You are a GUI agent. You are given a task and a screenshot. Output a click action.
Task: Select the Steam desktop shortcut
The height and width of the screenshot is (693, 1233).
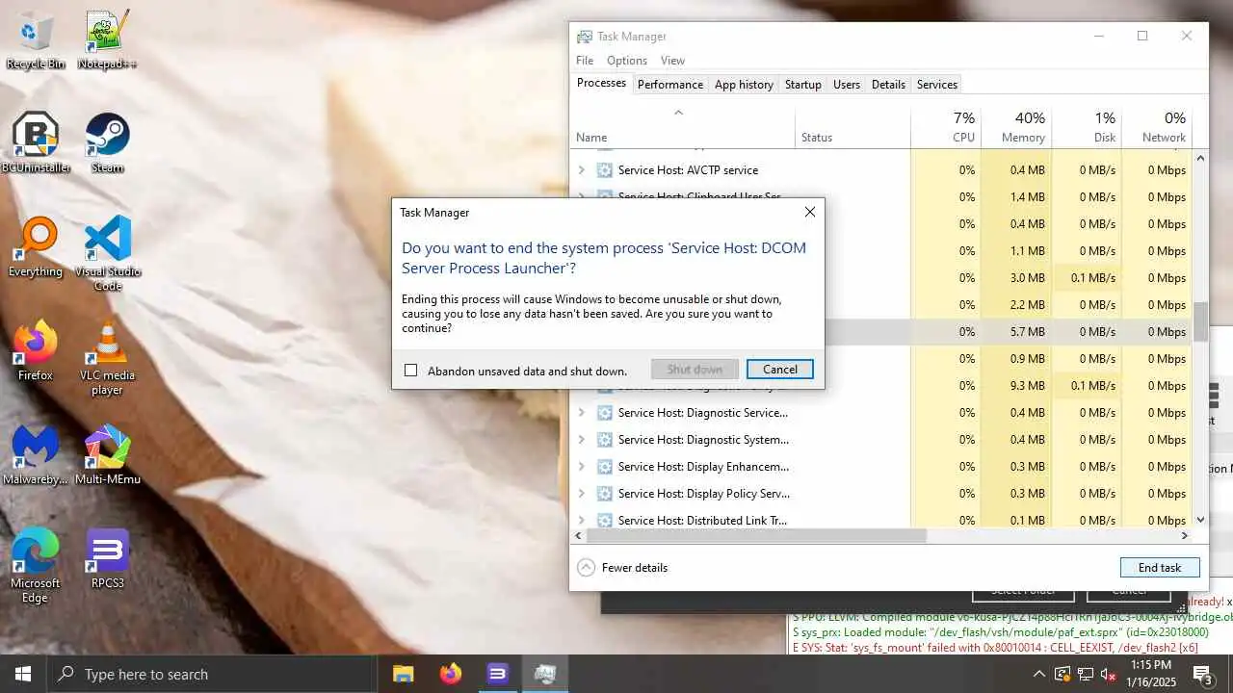[107, 142]
